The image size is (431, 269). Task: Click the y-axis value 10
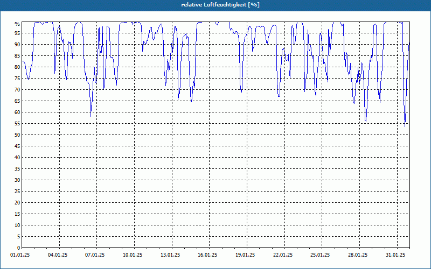[x=17, y=225]
